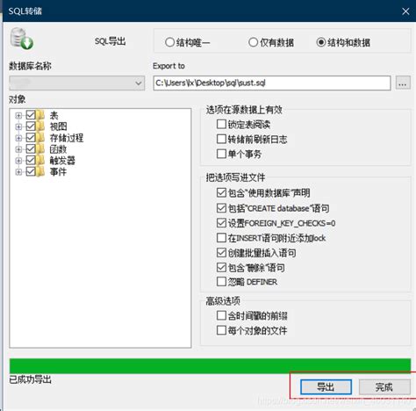Click the Export to file path field
The height and width of the screenshot is (411, 416).
point(272,83)
